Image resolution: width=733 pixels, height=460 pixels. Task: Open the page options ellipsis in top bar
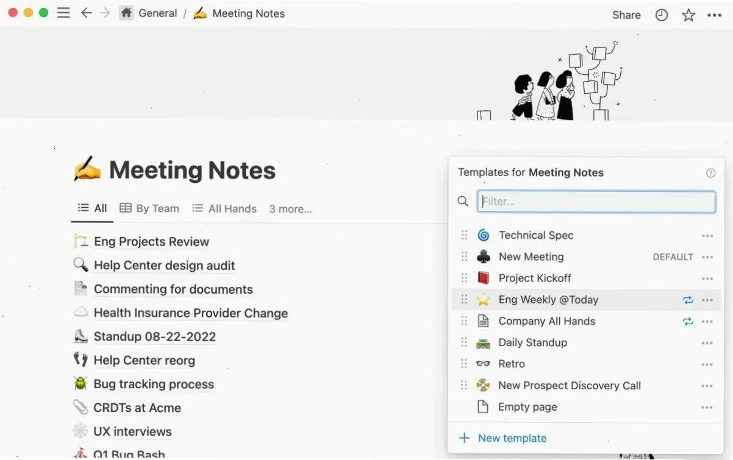tap(715, 15)
